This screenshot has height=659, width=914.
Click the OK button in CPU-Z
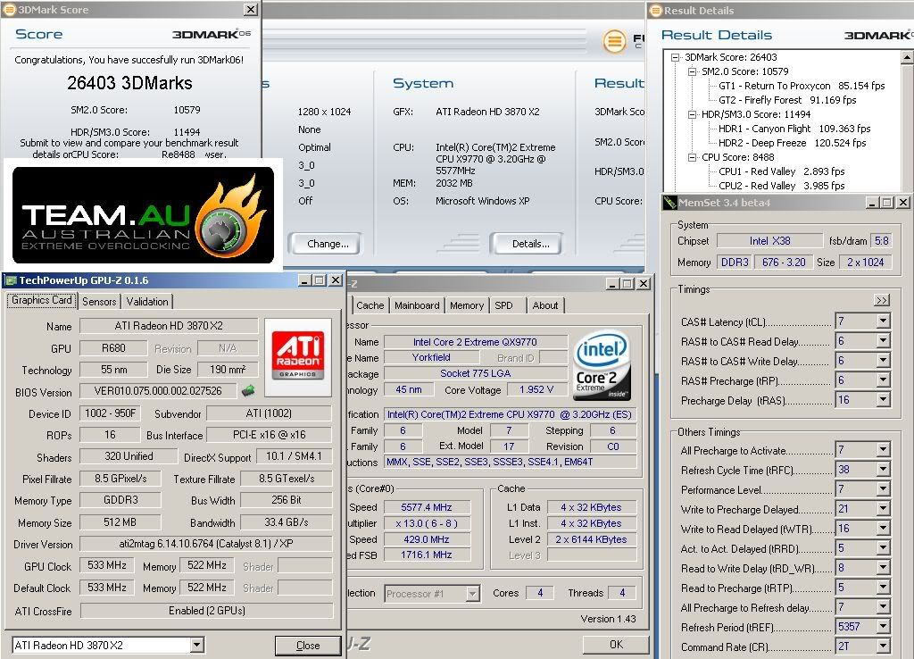[x=616, y=644]
